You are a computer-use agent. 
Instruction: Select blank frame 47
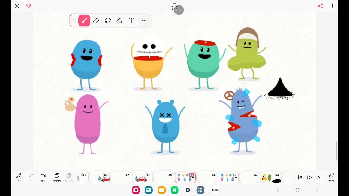pos(121,177)
